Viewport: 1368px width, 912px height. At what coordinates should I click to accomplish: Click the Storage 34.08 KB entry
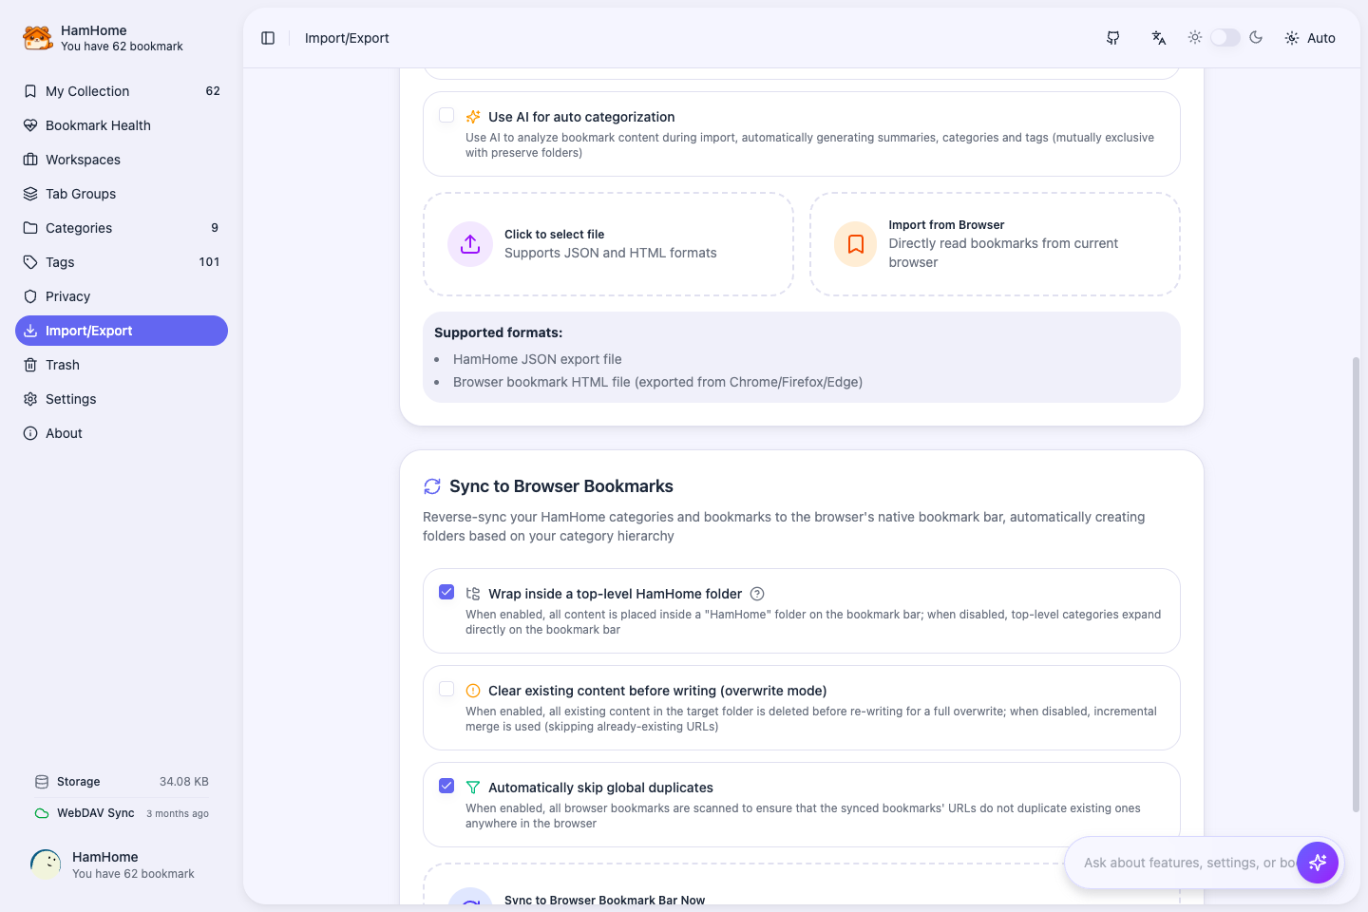coord(122,782)
